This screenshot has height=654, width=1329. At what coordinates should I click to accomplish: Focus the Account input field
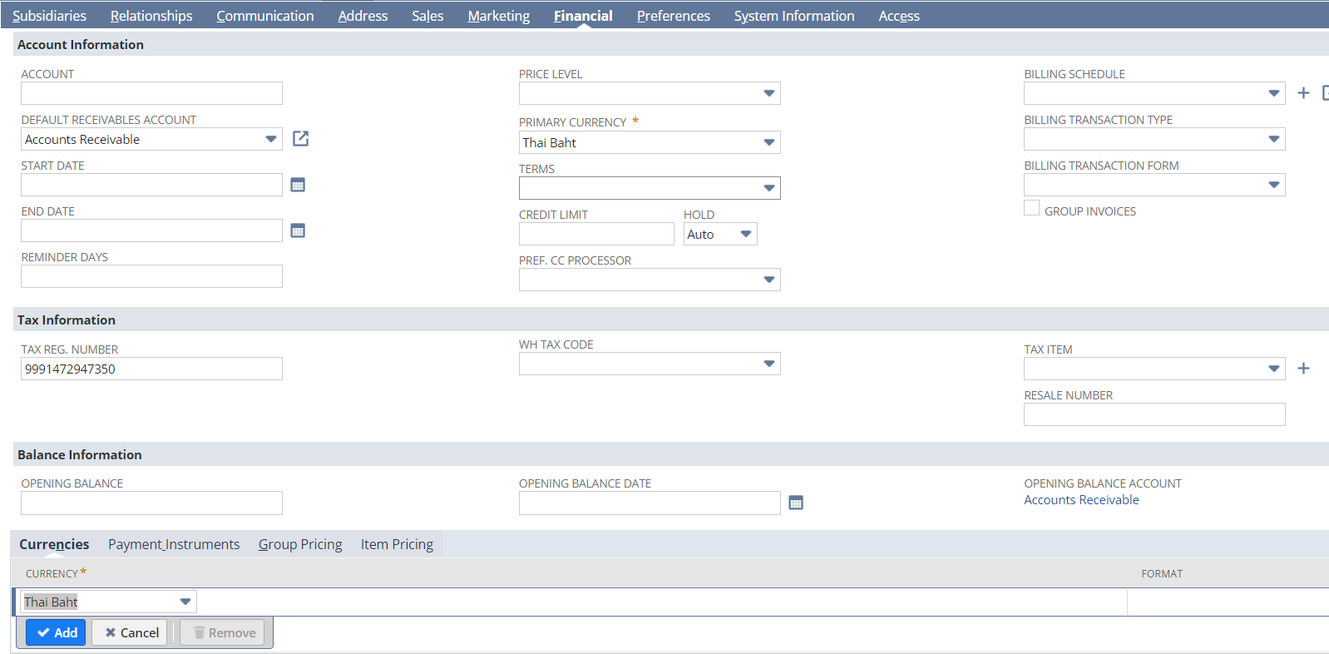[x=151, y=93]
